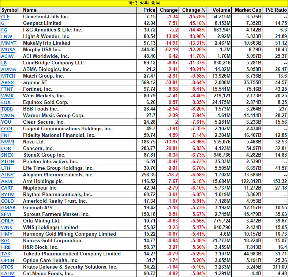The height and width of the screenshot is (277, 288).
Task: Open the MUSA symbol link
Action: coord(8,50)
